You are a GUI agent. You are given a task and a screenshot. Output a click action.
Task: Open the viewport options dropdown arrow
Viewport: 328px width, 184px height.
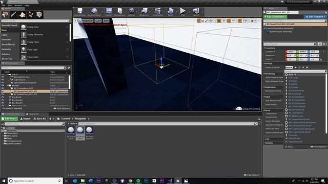click(76, 20)
